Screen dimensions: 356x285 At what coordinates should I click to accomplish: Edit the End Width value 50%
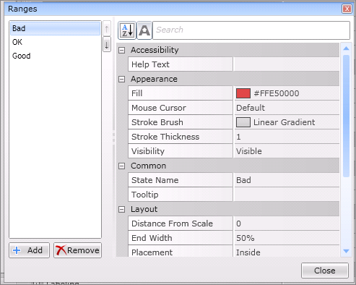point(286,238)
